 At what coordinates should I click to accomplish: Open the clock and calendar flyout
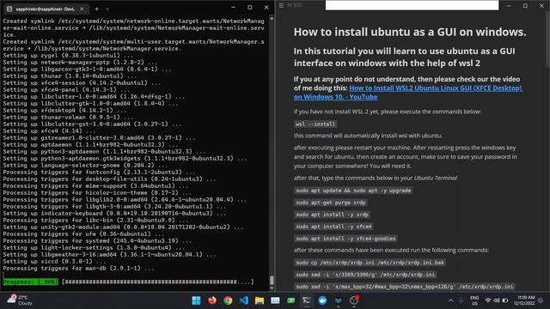click(525, 300)
